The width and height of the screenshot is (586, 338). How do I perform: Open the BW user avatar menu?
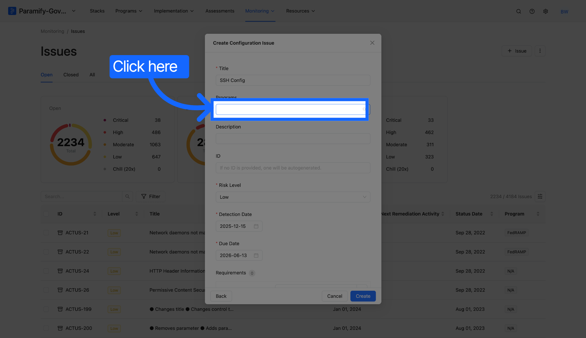click(x=564, y=12)
